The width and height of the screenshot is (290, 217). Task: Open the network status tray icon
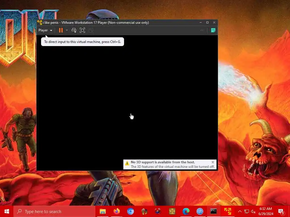[x=247, y=211]
